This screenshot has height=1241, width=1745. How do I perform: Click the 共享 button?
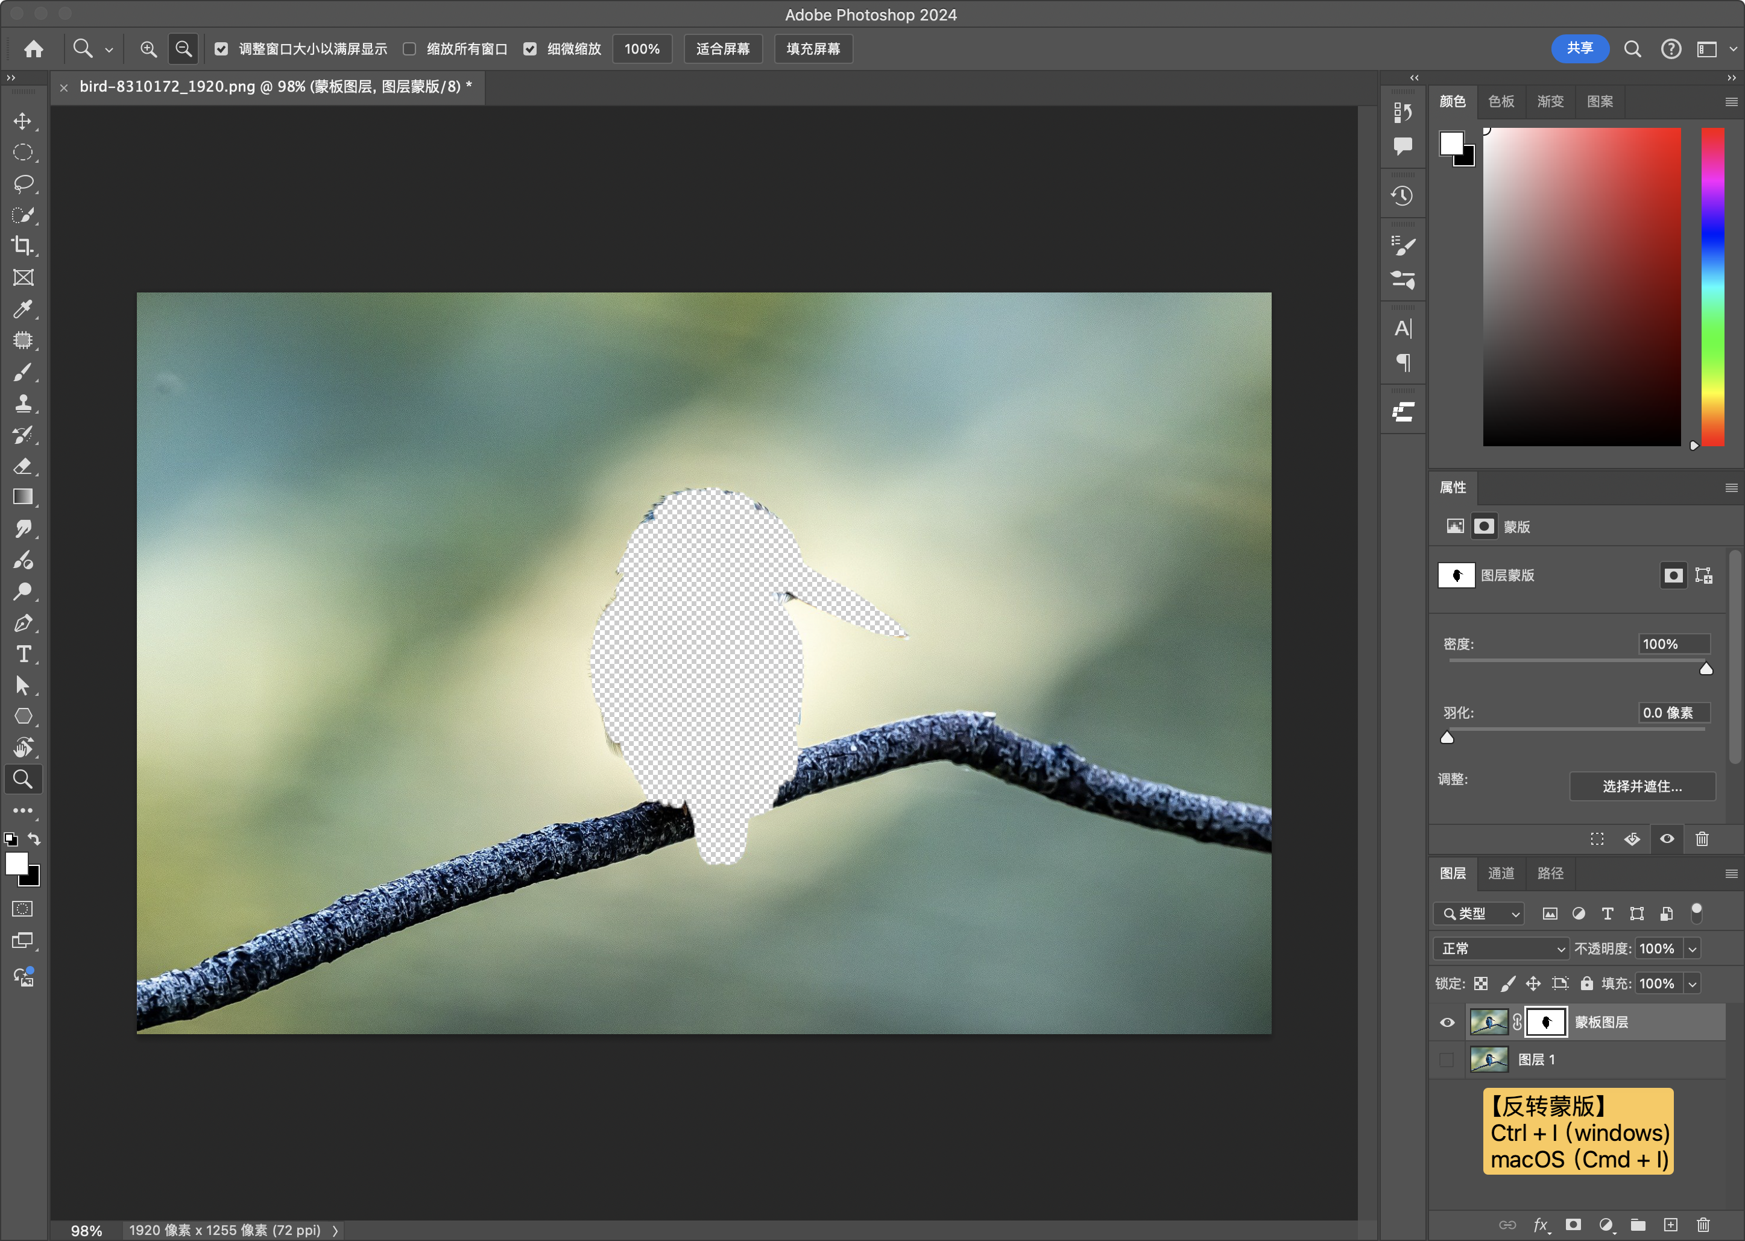[x=1580, y=48]
